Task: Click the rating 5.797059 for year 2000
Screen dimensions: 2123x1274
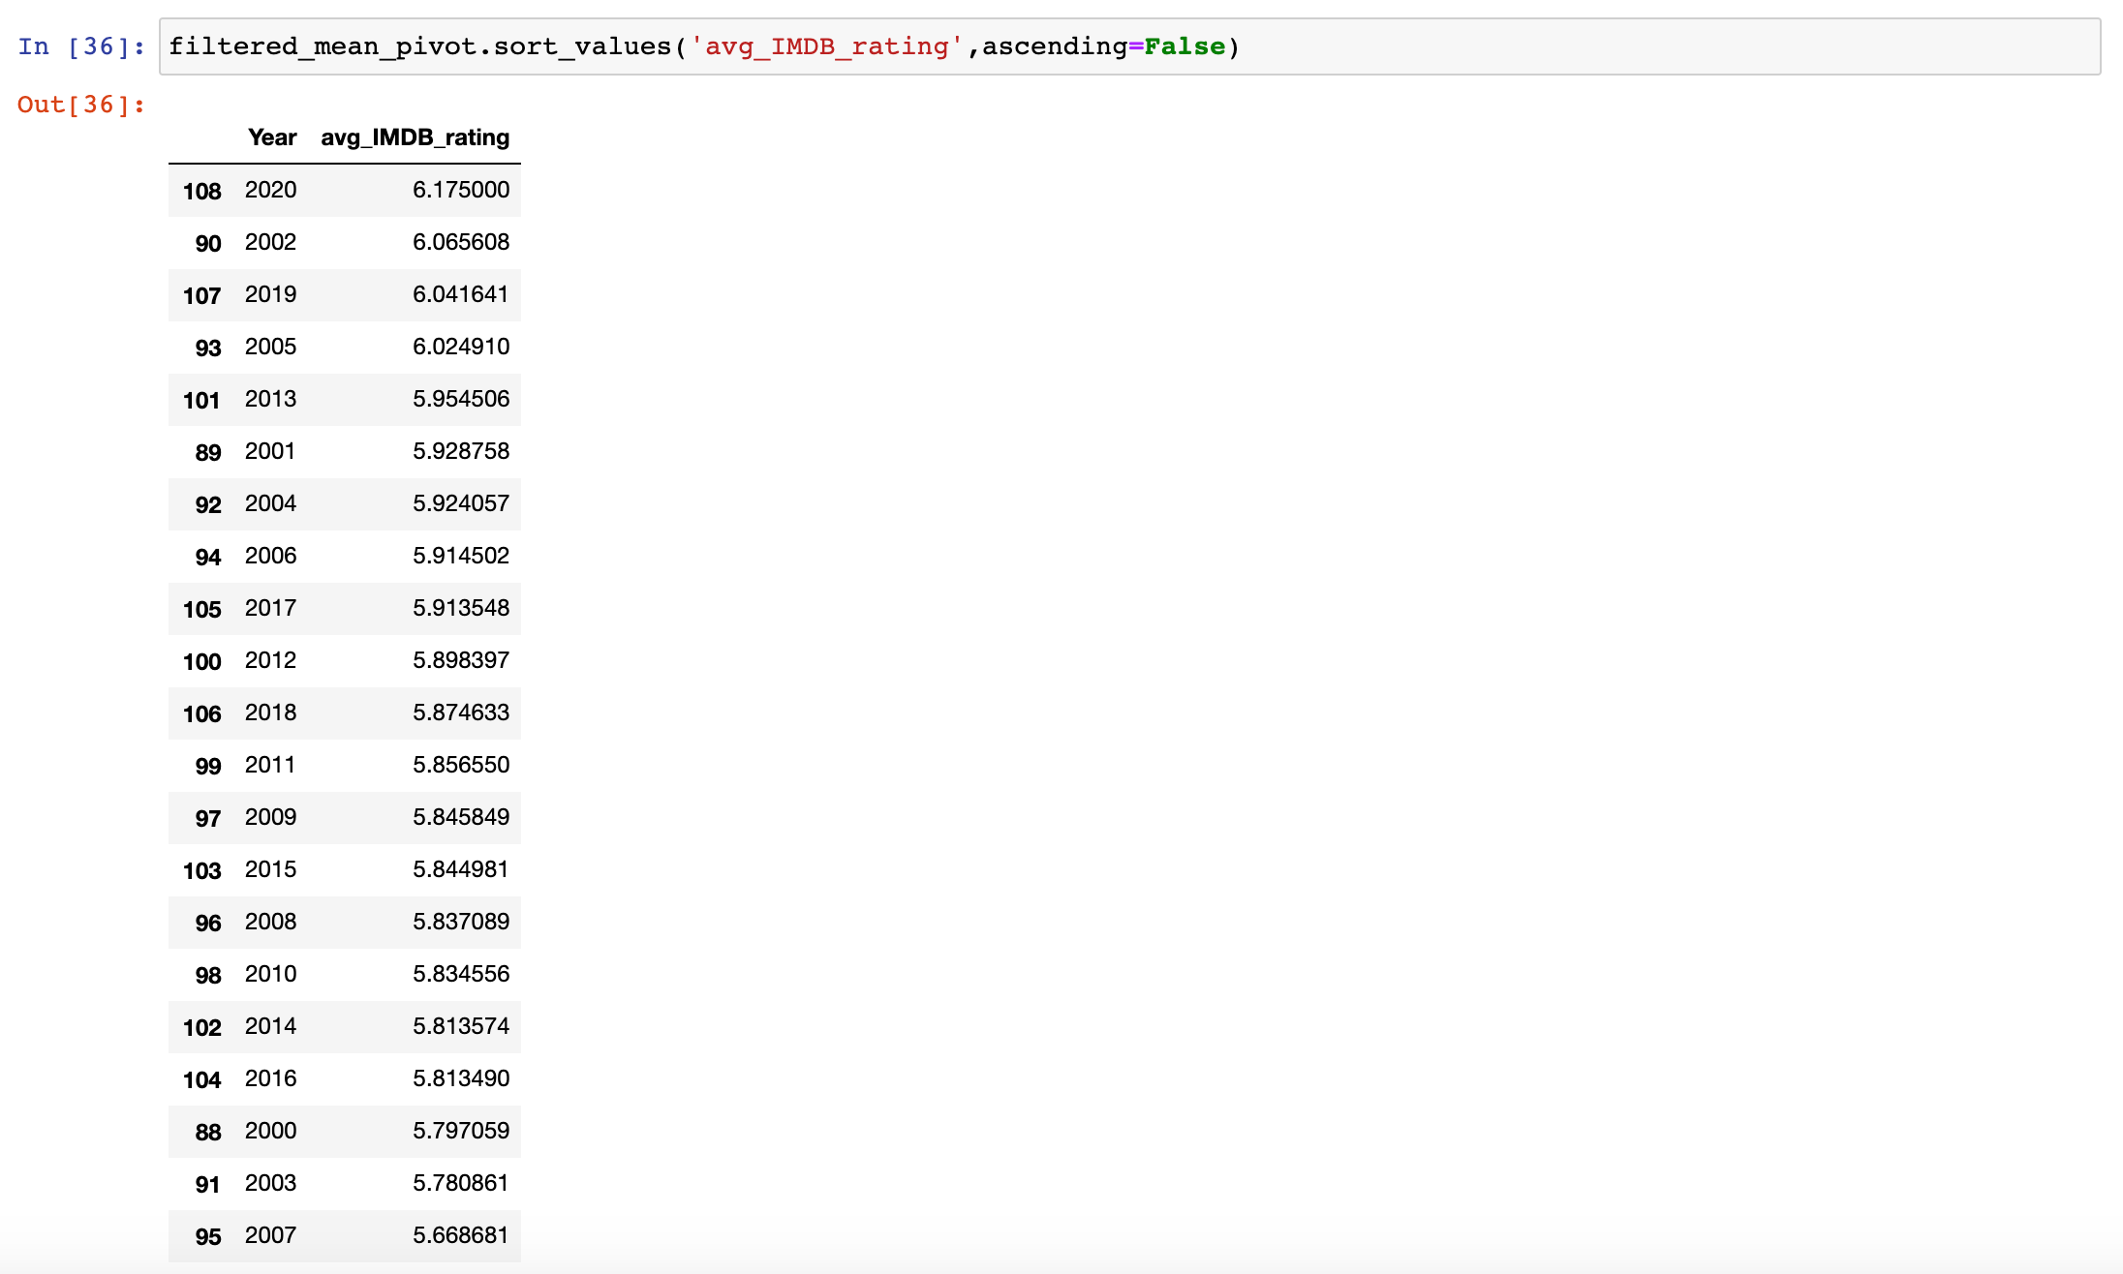Action: (x=461, y=1131)
